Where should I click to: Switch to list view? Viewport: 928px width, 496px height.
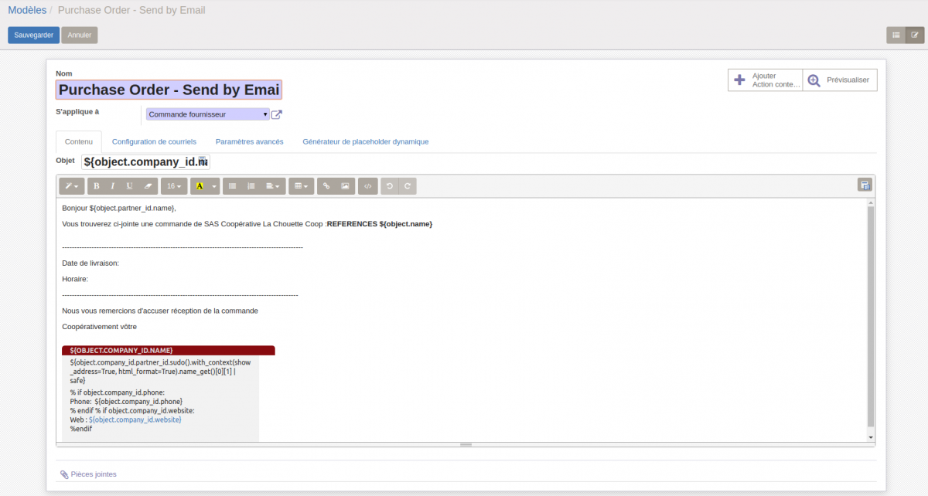[896, 35]
